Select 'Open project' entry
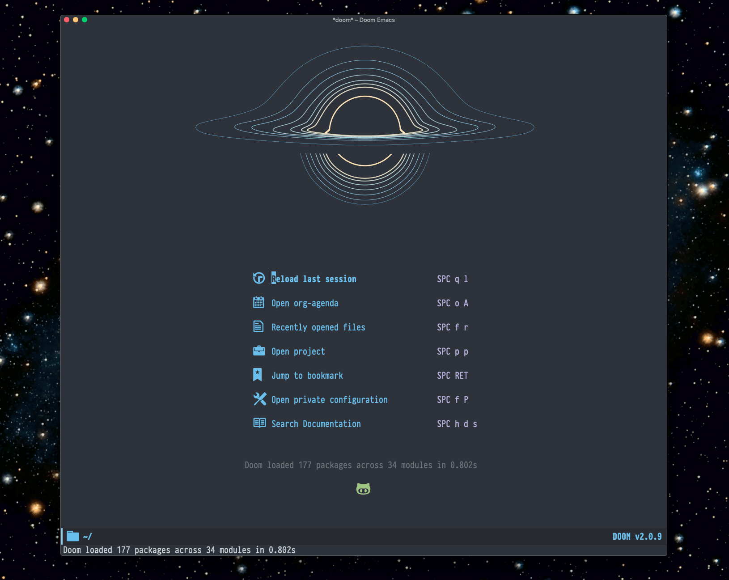Screen dimensions: 729x580 coord(298,351)
